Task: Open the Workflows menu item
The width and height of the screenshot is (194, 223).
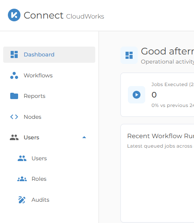Action: click(x=49, y=75)
